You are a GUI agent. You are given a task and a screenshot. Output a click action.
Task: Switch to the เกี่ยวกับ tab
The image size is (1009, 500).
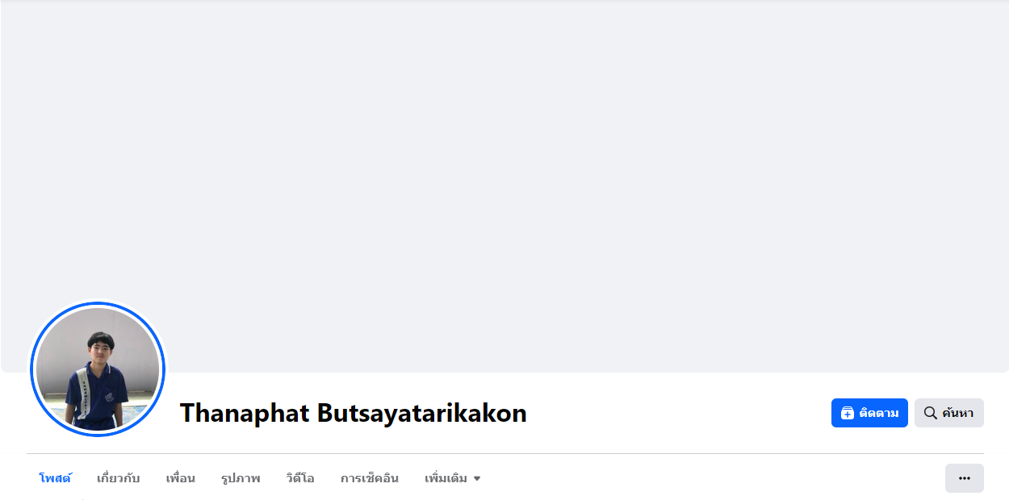[118, 478]
